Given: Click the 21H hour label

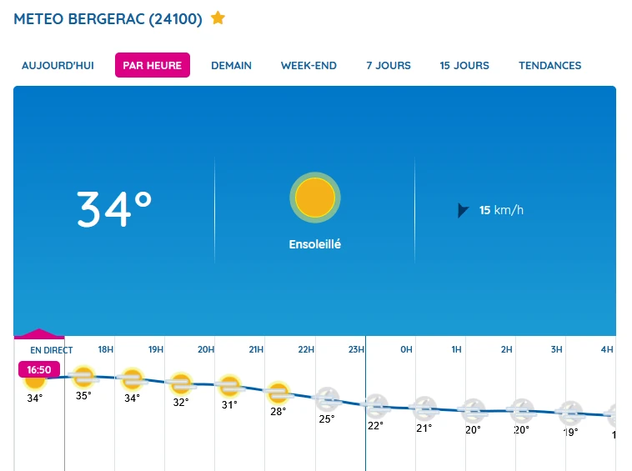Looking at the screenshot, I should 256,349.
